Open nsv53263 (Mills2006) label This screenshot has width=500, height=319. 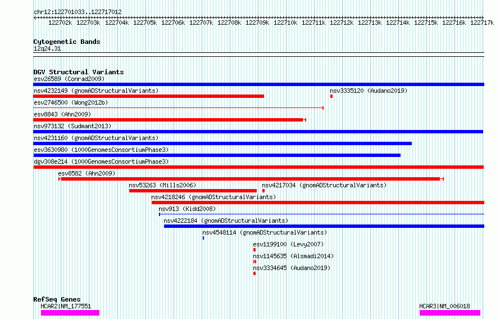pos(162,185)
